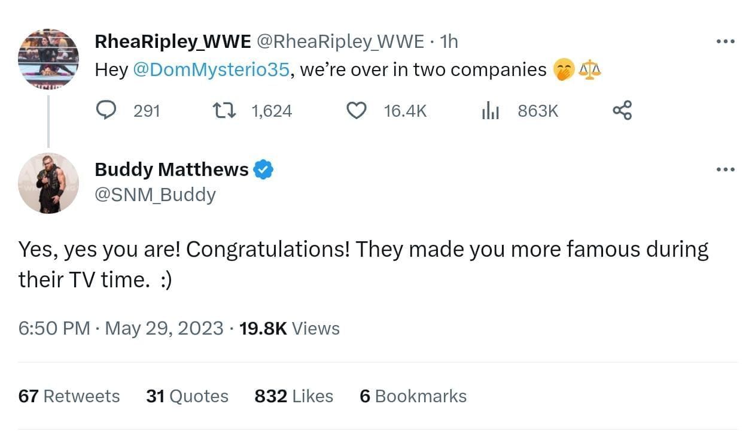
Task: Click the RheaRipley_WWE username
Action: pyautogui.click(x=172, y=41)
